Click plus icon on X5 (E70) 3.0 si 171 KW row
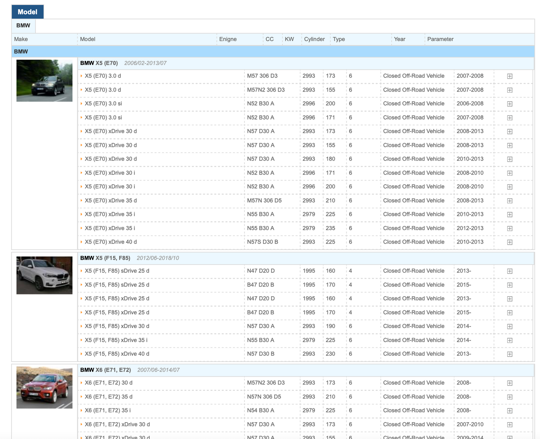The height and width of the screenshot is (439, 540). click(x=509, y=118)
